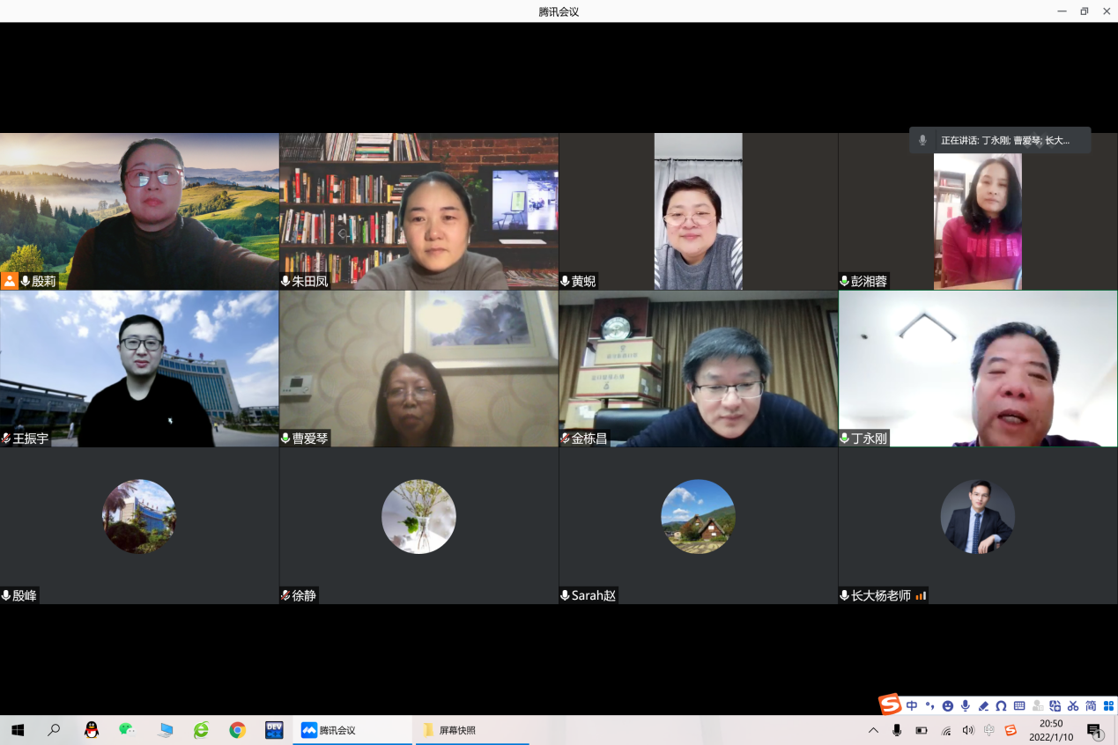
Task: Click the Sogou emoji face icon
Action: (948, 706)
